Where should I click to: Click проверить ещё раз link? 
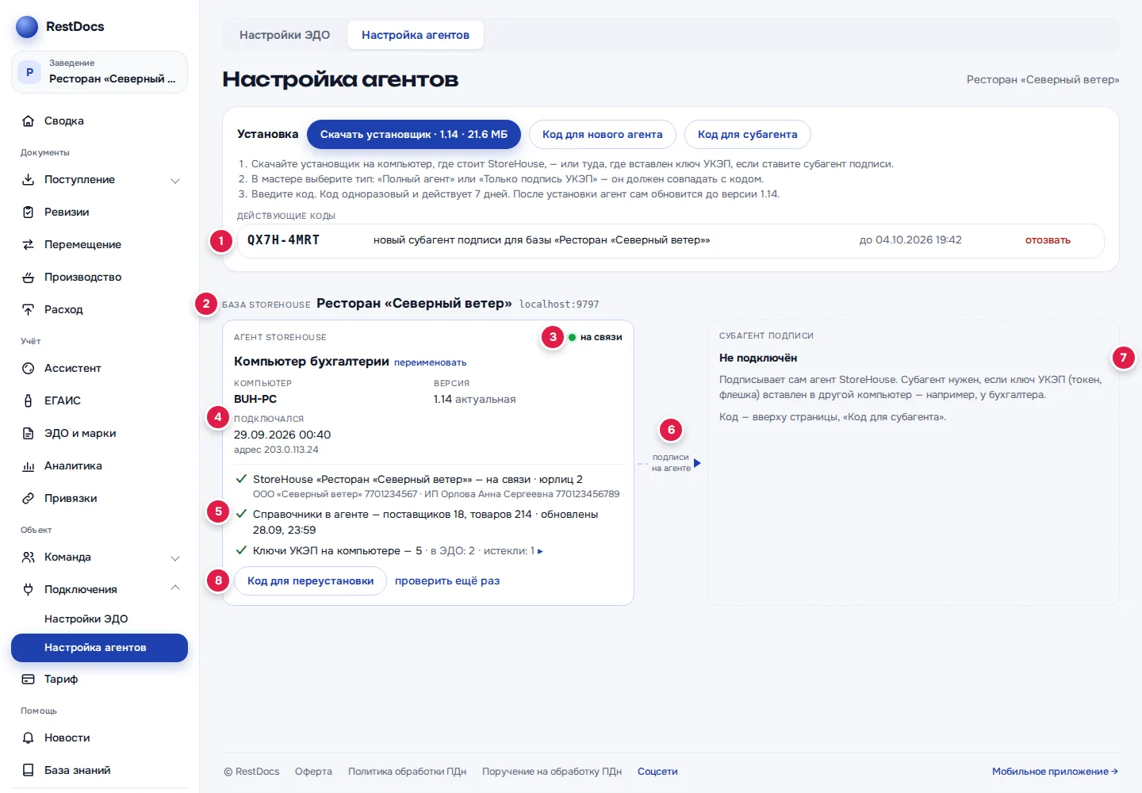pos(447,581)
